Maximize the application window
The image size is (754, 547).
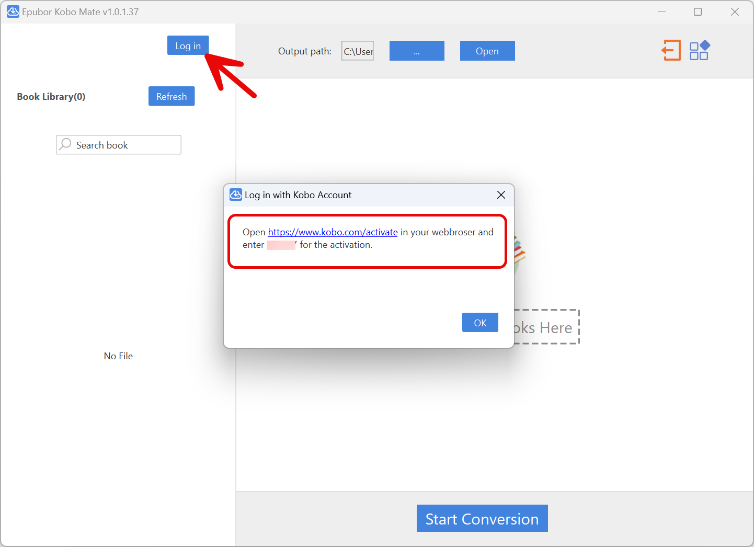pyautogui.click(x=698, y=12)
